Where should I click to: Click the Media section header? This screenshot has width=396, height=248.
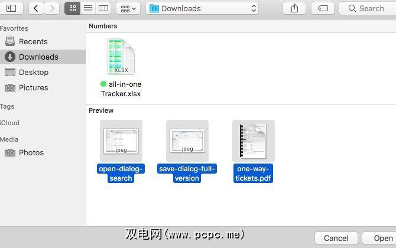click(9, 139)
